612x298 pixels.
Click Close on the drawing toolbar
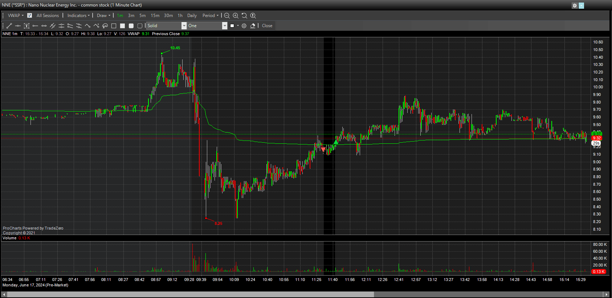pos(267,26)
